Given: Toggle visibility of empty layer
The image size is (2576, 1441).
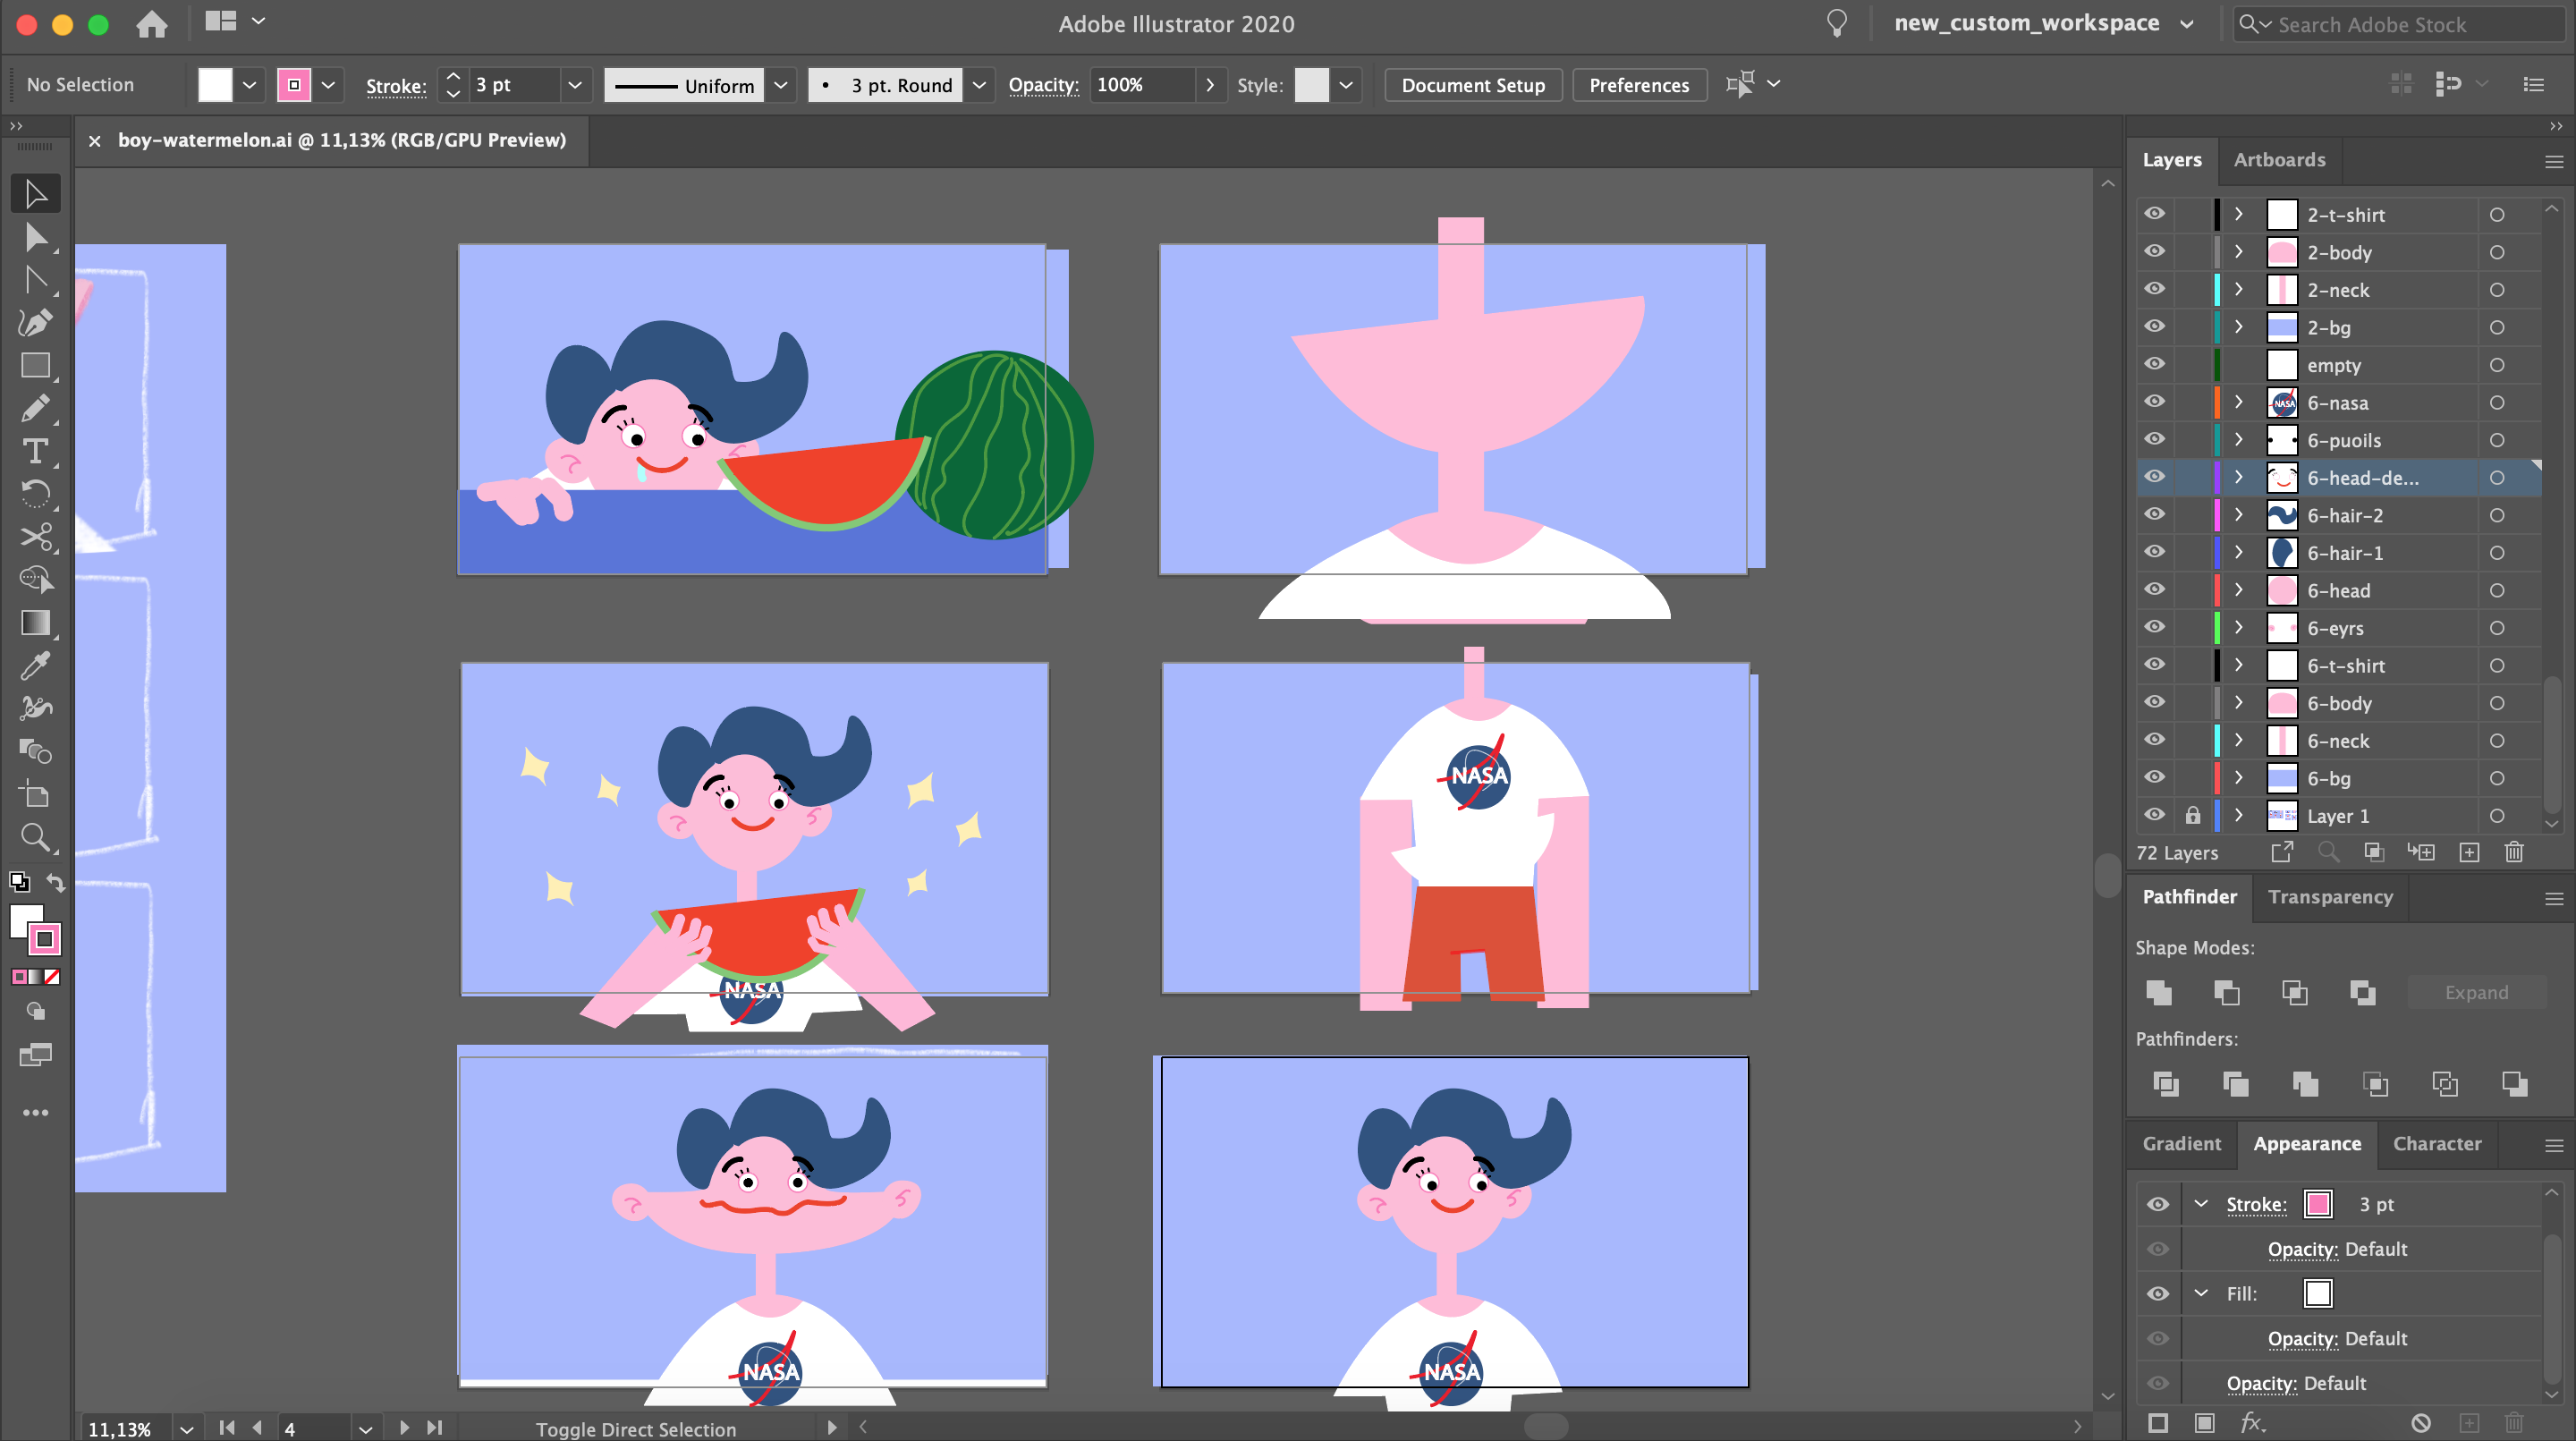Looking at the screenshot, I should (x=2154, y=365).
